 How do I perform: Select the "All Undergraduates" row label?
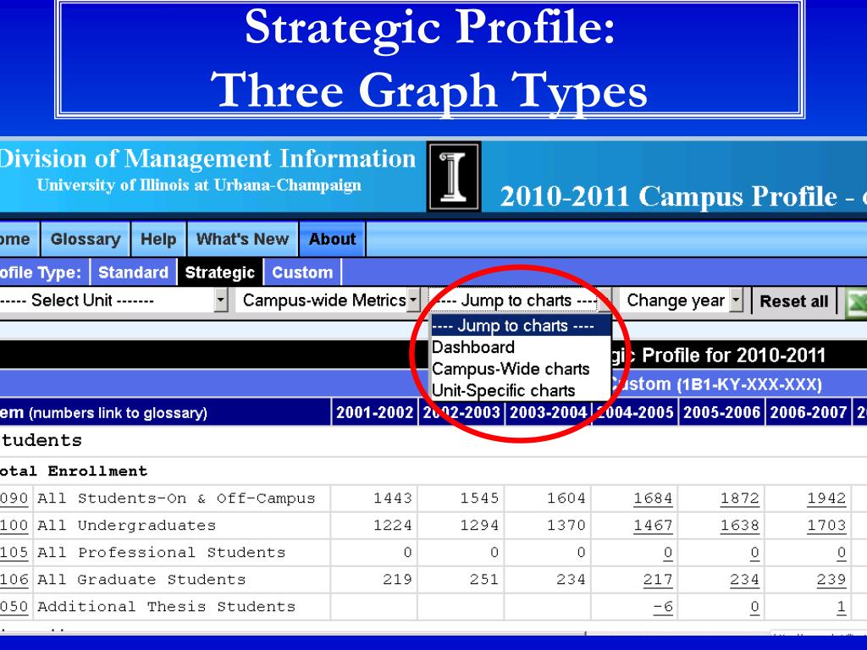[x=127, y=526]
